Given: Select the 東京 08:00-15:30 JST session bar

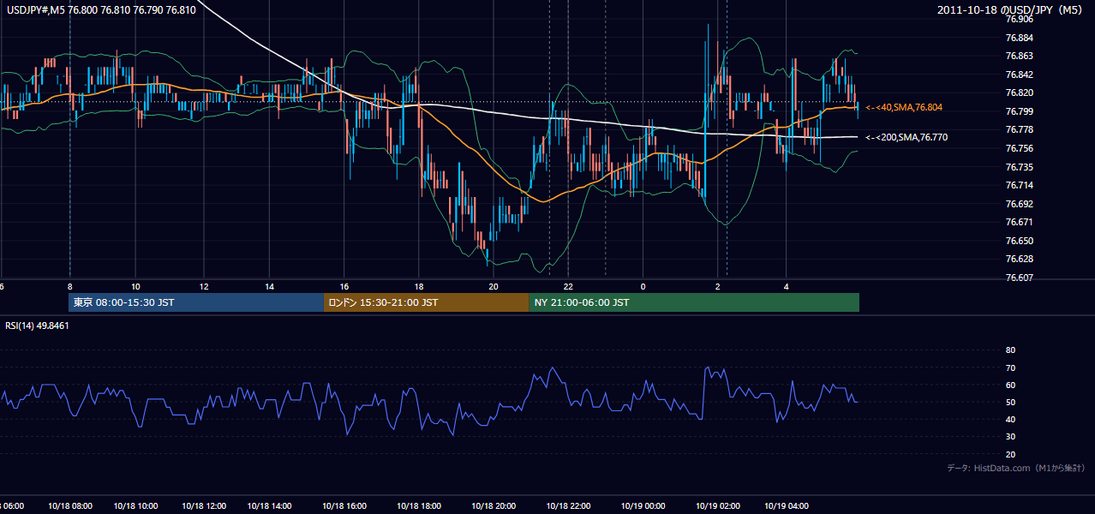Looking at the screenshot, I should pyautogui.click(x=196, y=302).
